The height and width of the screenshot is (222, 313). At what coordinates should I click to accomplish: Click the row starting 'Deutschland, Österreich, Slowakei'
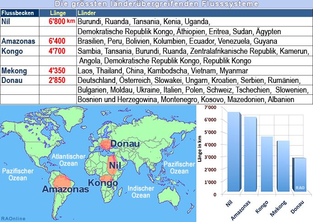coord(194,80)
